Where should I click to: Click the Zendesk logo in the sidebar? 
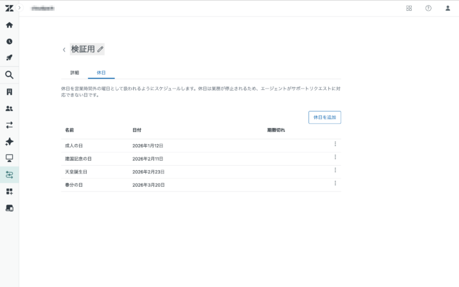(9, 8)
